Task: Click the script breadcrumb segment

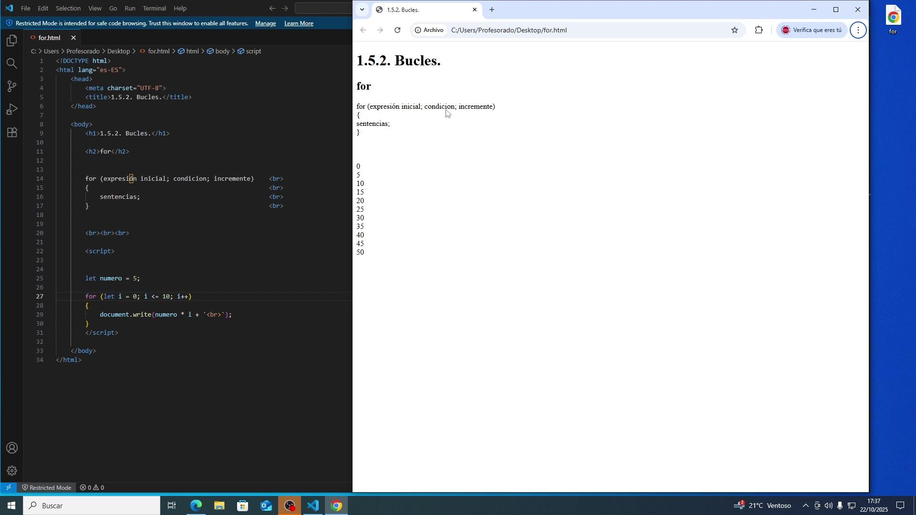Action: [249, 51]
